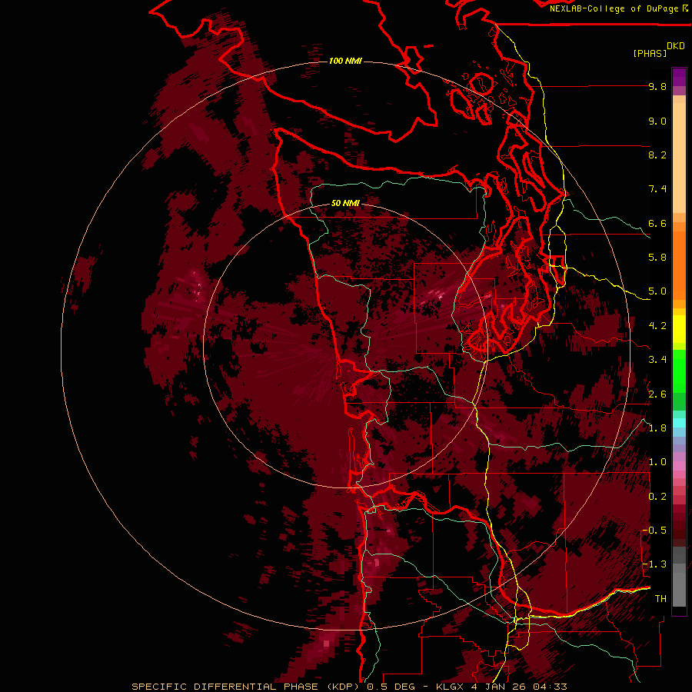Image resolution: width=692 pixels, height=692 pixels.
Task: Click the 9.0 value on the color scale
Action: [657, 121]
